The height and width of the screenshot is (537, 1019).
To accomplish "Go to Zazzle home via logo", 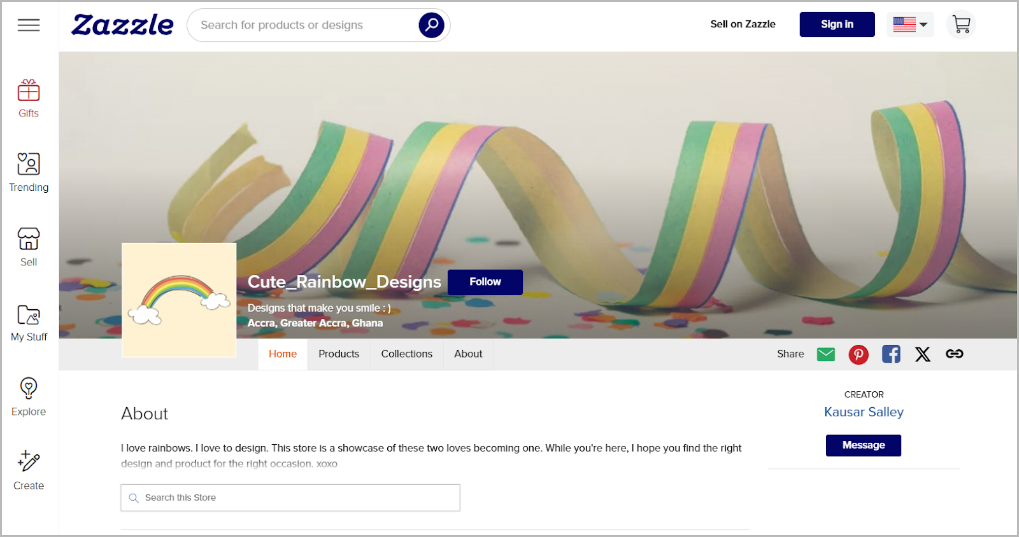I will (x=122, y=25).
